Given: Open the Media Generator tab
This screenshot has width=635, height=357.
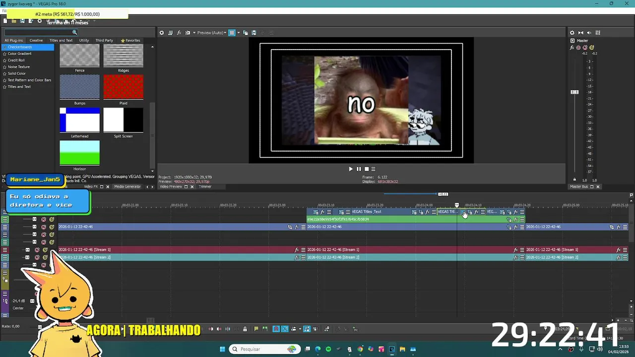Looking at the screenshot, I should click(127, 187).
